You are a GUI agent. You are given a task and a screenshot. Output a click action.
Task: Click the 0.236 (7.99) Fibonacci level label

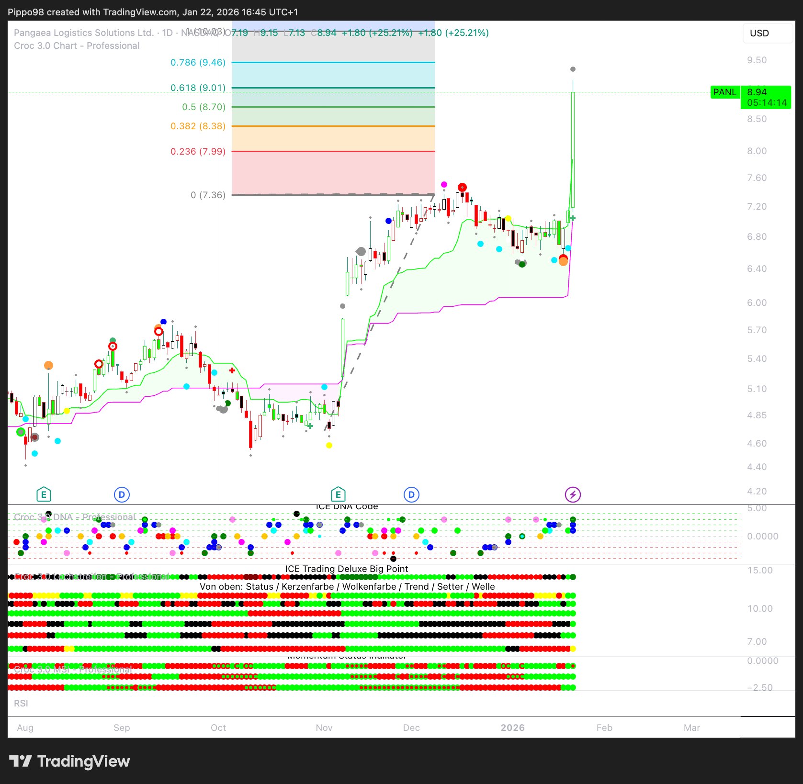pos(198,151)
